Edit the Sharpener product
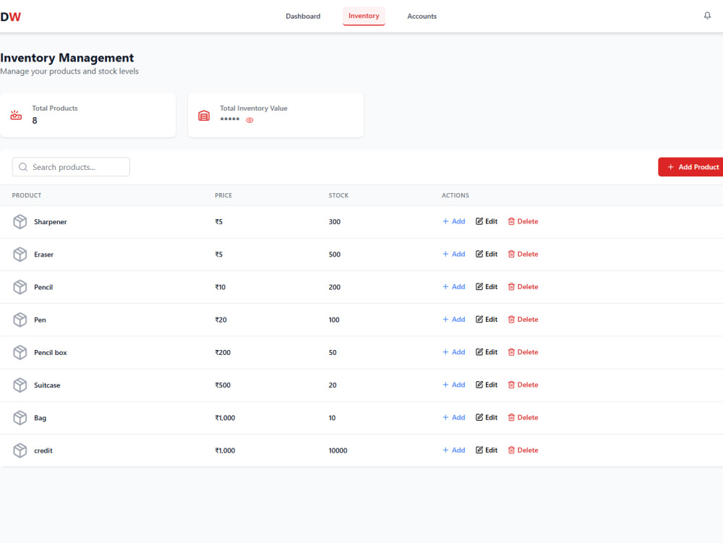The width and height of the screenshot is (723, 543). click(x=487, y=221)
